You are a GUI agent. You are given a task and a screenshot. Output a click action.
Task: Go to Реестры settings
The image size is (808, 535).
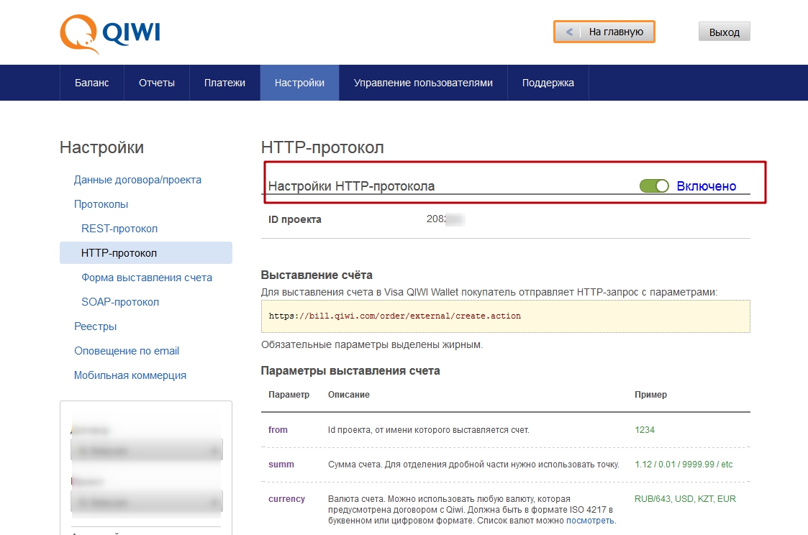coord(95,326)
